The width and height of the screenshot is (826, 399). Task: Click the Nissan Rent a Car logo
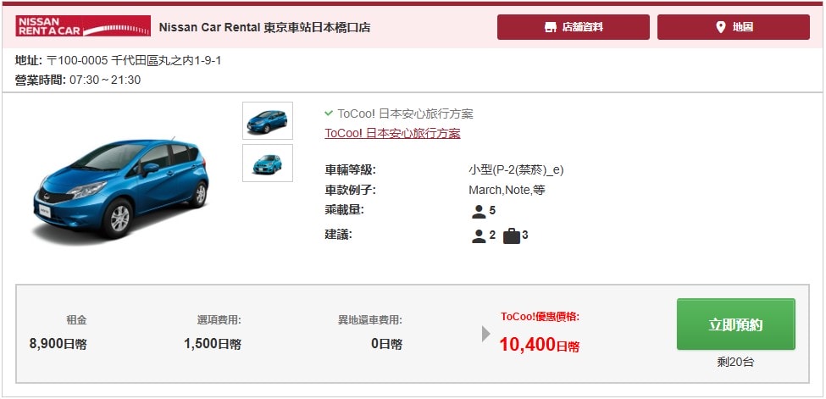(x=83, y=25)
